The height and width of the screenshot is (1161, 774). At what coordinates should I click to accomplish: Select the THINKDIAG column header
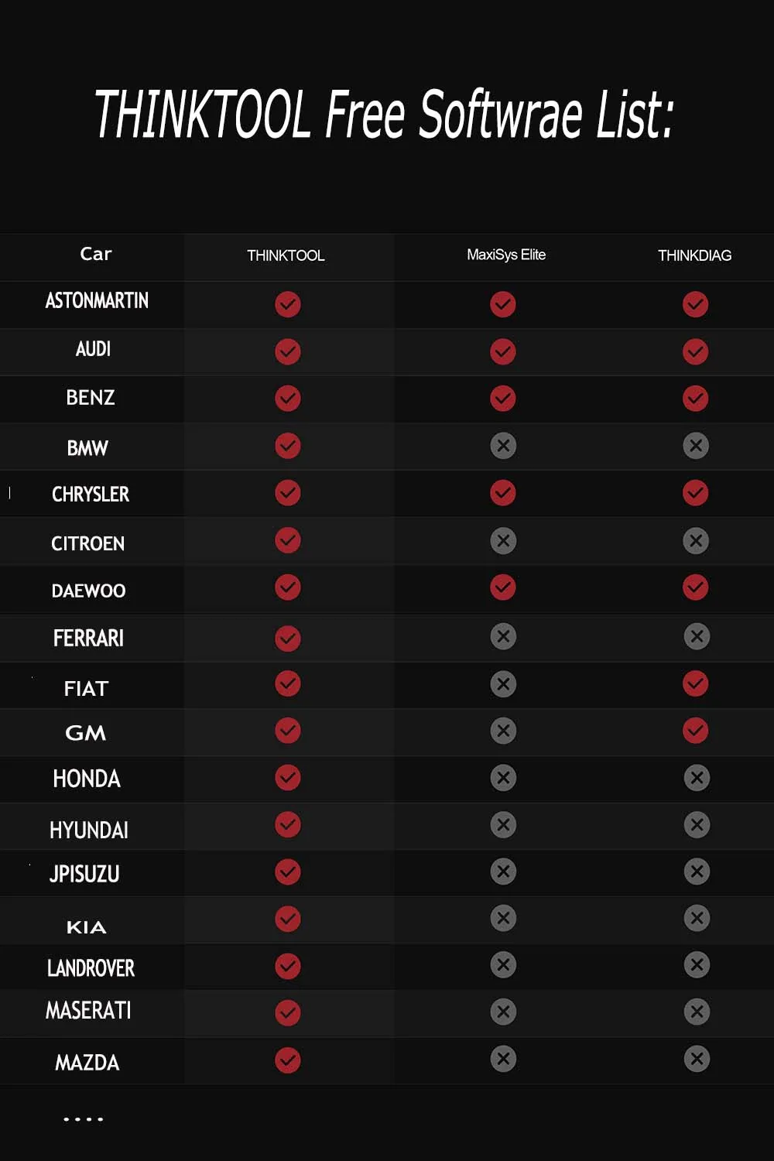[694, 255]
